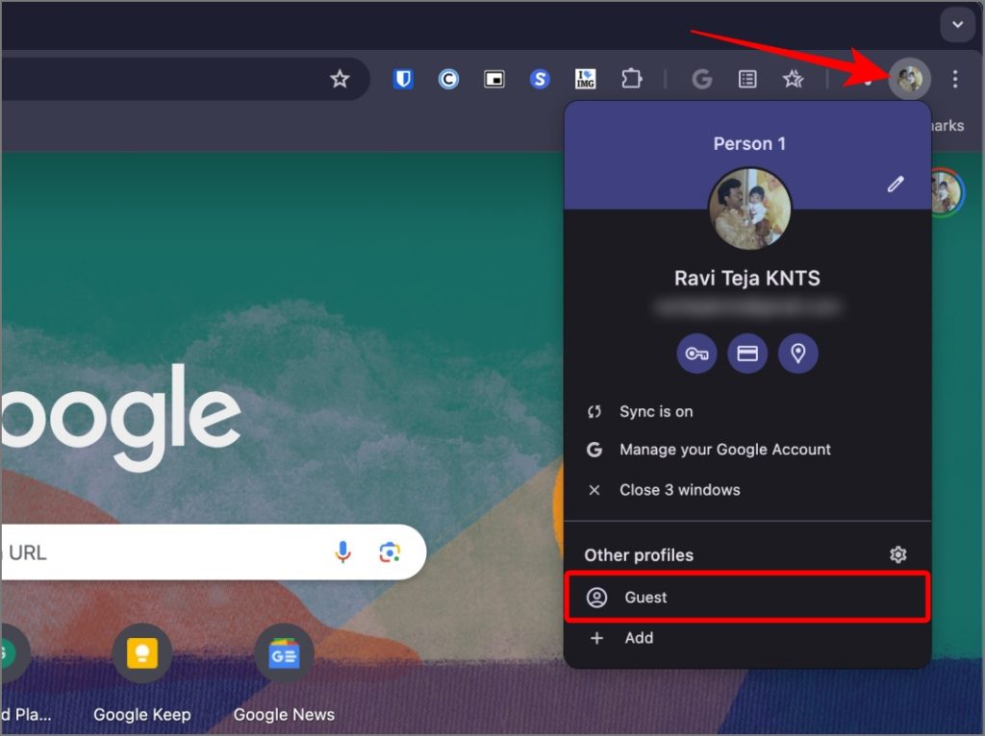Open the bookmarks star with sparkle icon
This screenshot has height=736, width=985.
point(793,79)
